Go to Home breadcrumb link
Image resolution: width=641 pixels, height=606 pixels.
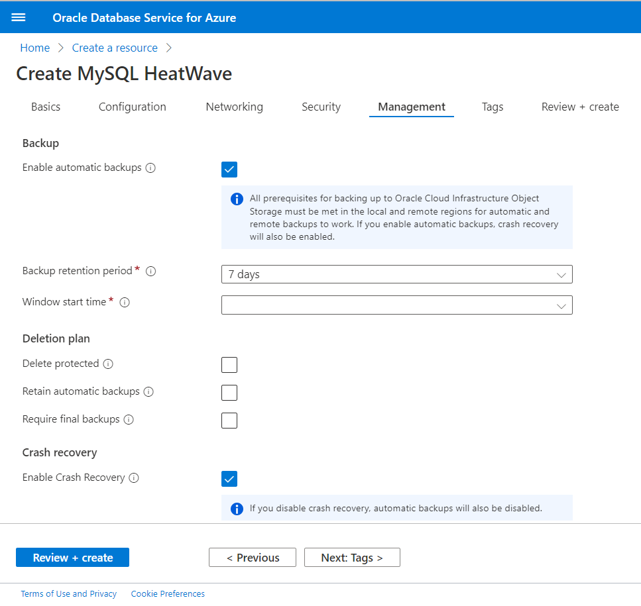point(34,48)
